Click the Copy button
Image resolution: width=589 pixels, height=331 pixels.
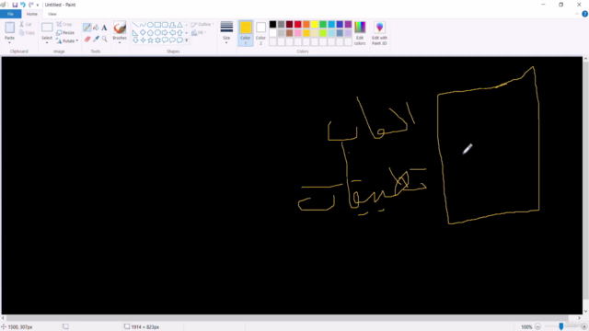pyautogui.click(x=27, y=33)
